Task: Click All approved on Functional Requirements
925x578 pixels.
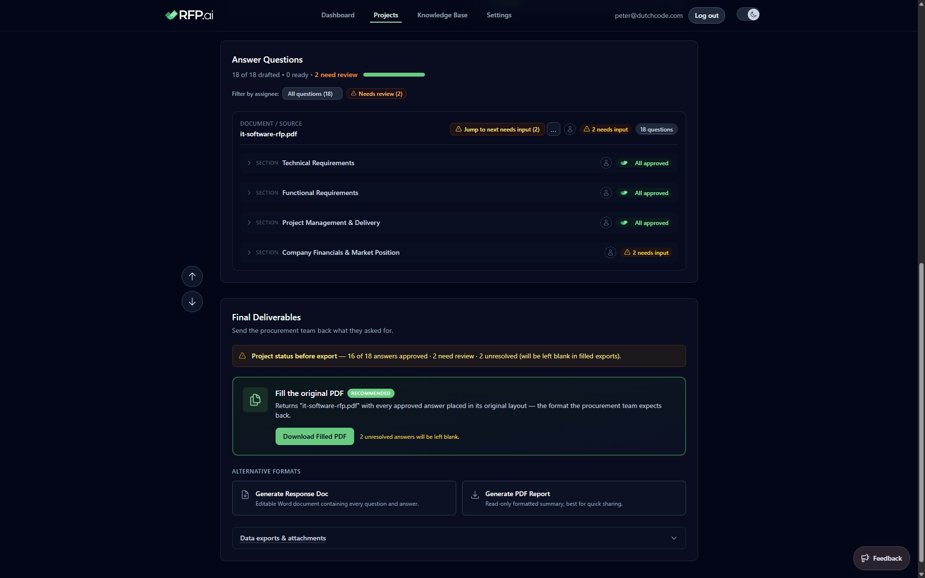Action: (x=645, y=193)
